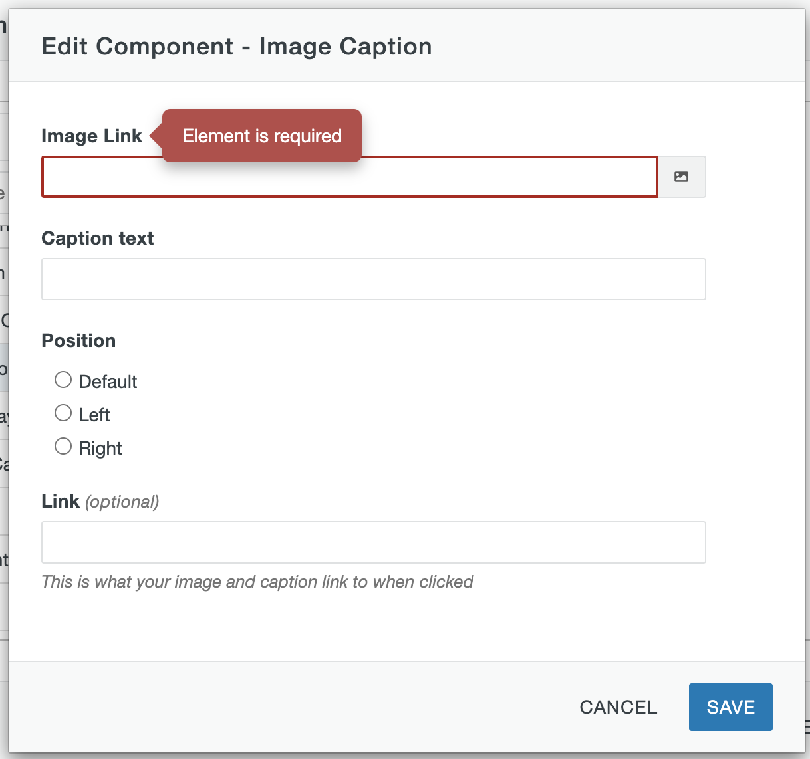810x759 pixels.
Task: Click into the Caption text field
Action: coord(373,279)
